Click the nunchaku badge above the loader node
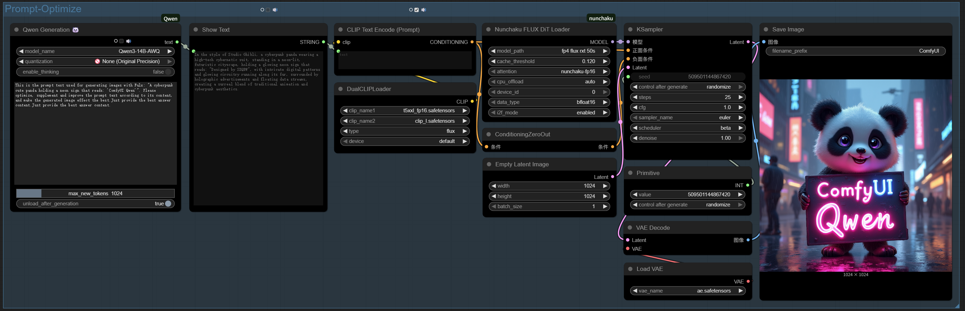This screenshot has height=311, width=965. [601, 18]
